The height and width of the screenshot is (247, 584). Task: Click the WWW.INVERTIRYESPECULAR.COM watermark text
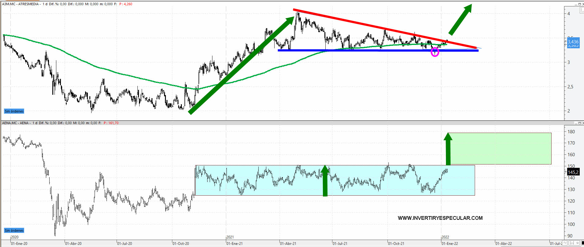tap(440, 218)
